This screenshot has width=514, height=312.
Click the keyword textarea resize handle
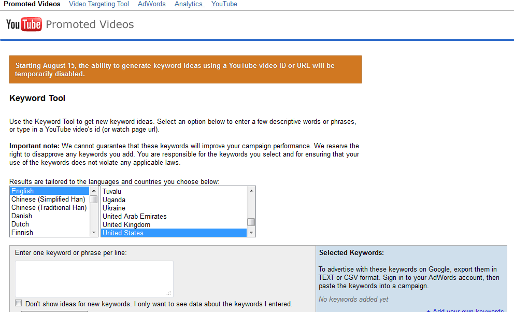coord(169,293)
